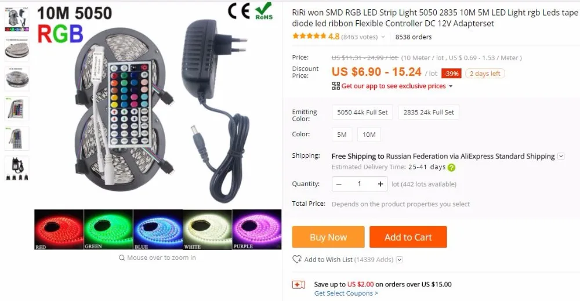Expand the exclusive app prices dropdown

click(x=451, y=86)
